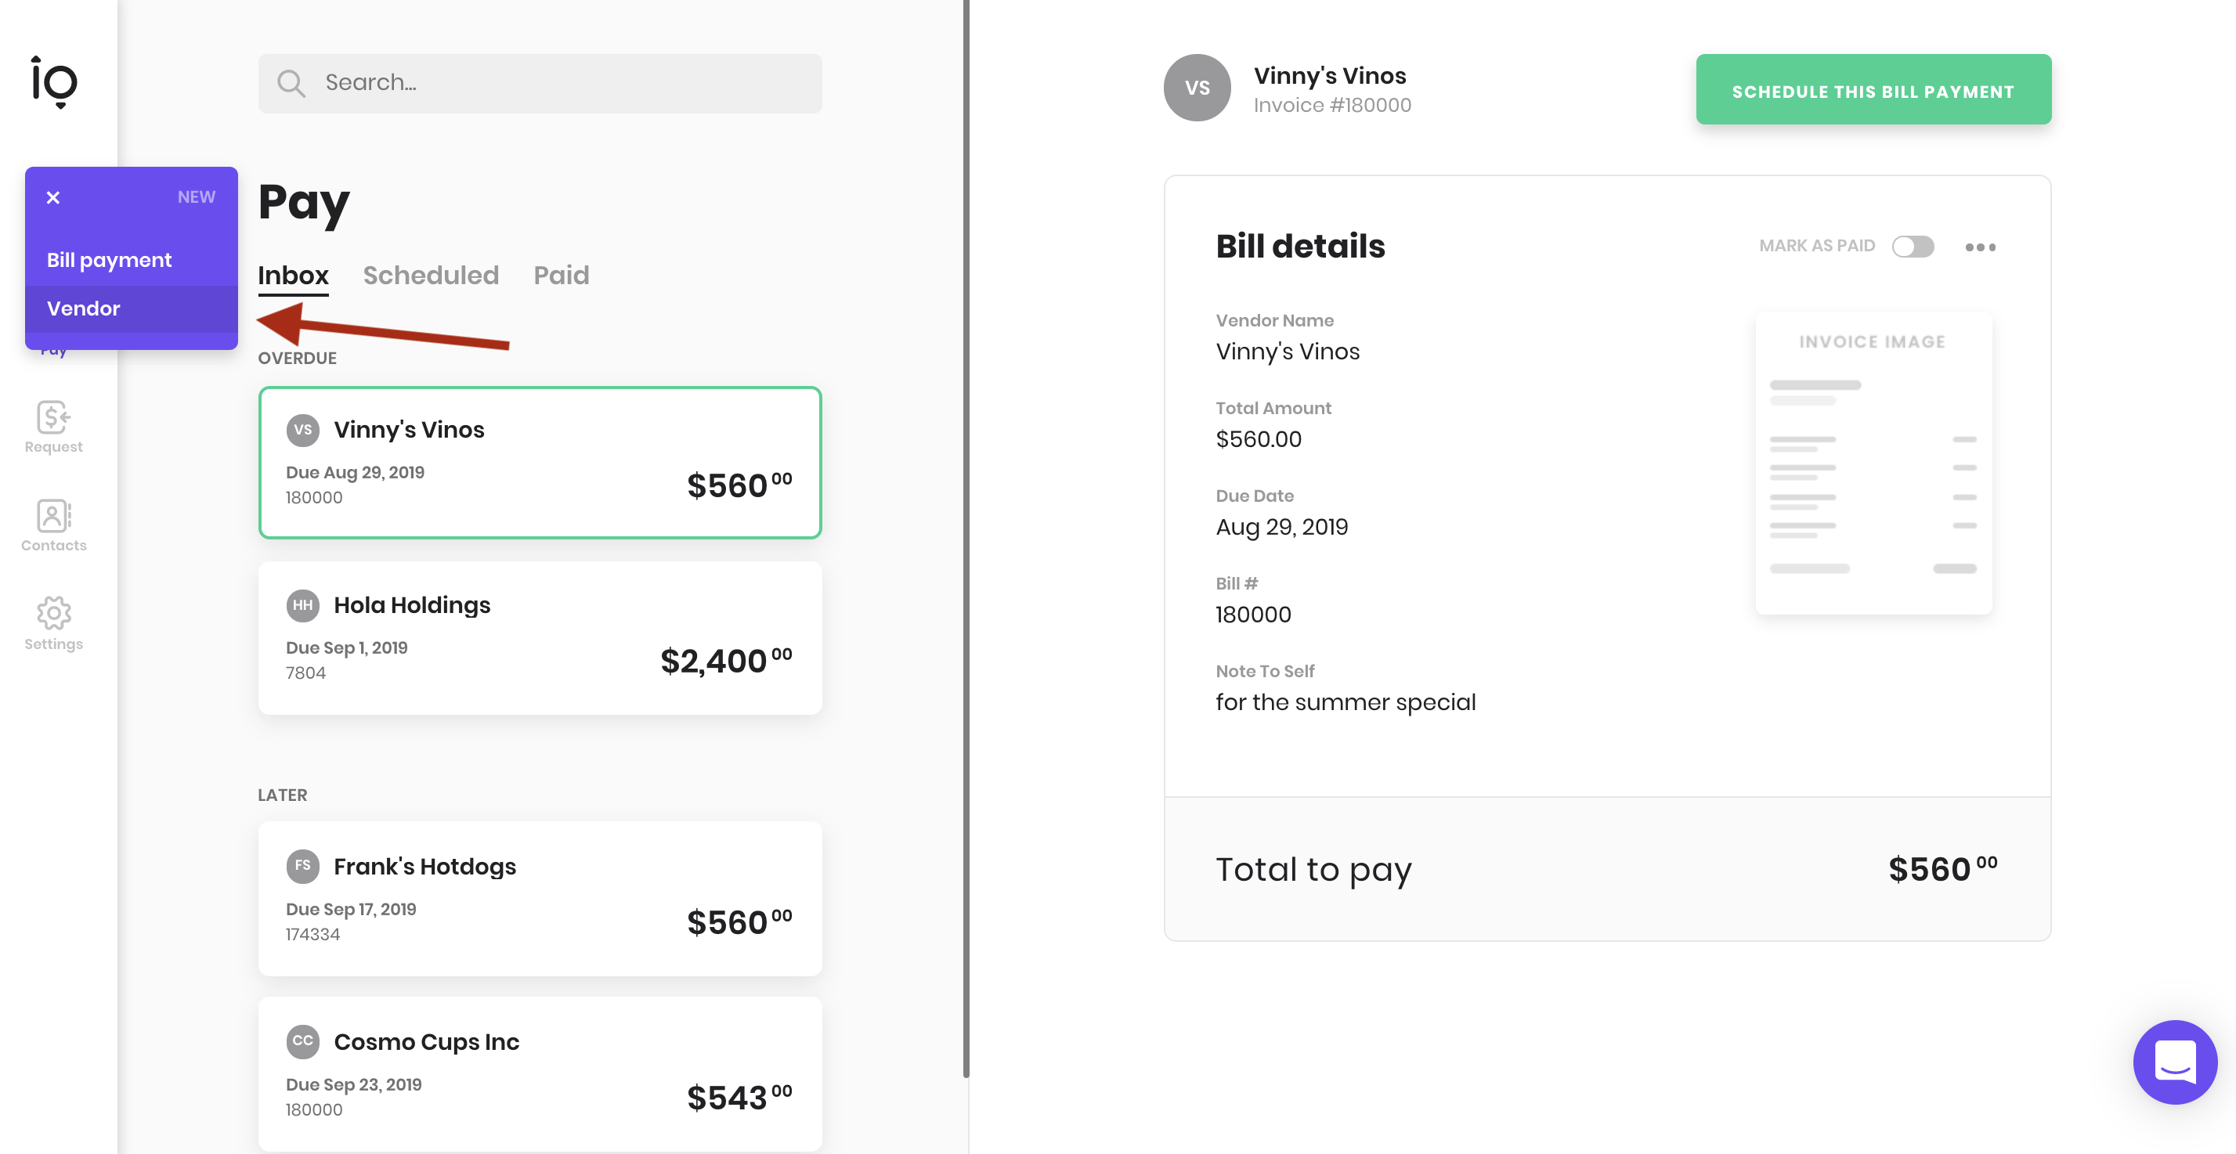2236x1154 pixels.
Task: Switch to the Paid tab
Action: pyautogui.click(x=561, y=275)
